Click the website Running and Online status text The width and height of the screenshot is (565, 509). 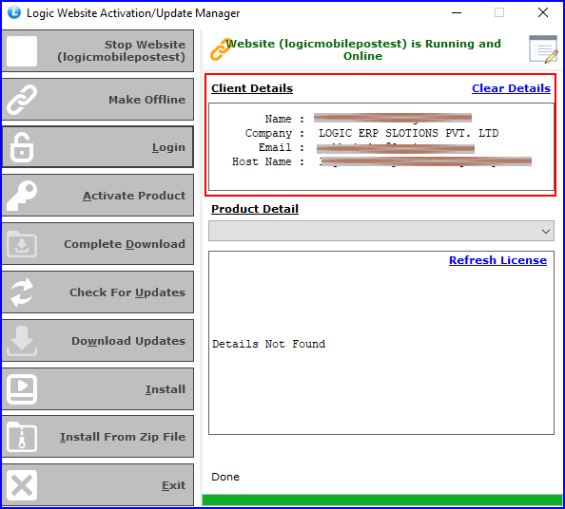tap(362, 49)
